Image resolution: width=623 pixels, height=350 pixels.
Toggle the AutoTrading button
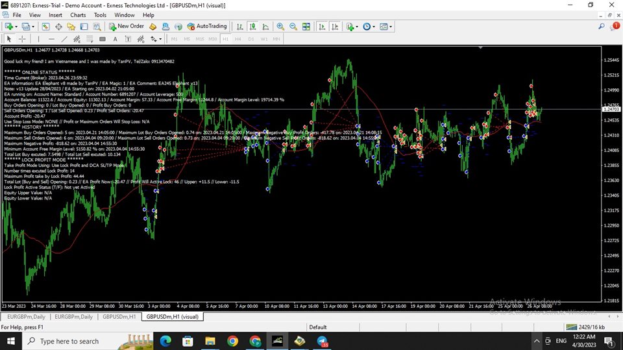tap(207, 26)
